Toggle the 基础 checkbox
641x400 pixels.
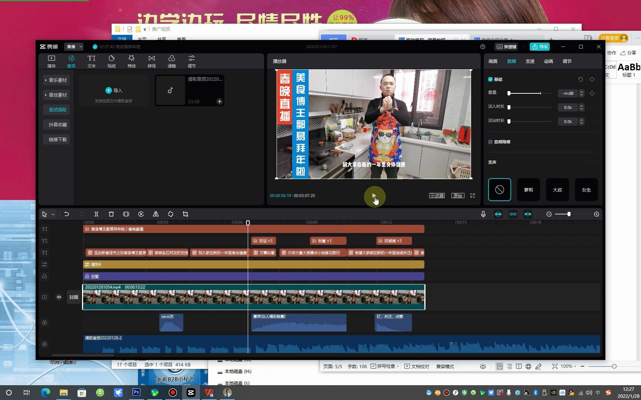pos(490,79)
